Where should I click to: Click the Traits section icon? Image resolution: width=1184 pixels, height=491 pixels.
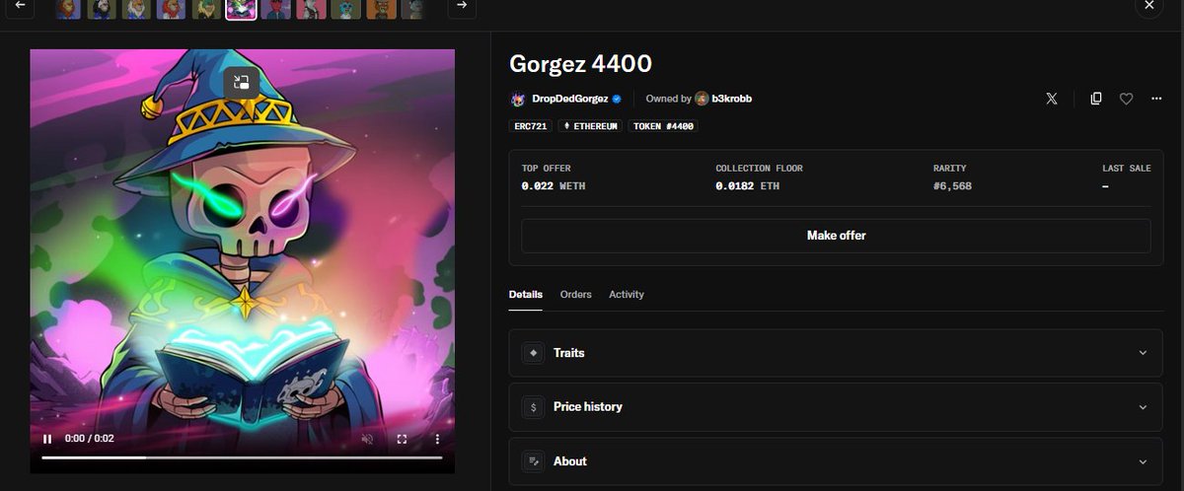(x=533, y=353)
